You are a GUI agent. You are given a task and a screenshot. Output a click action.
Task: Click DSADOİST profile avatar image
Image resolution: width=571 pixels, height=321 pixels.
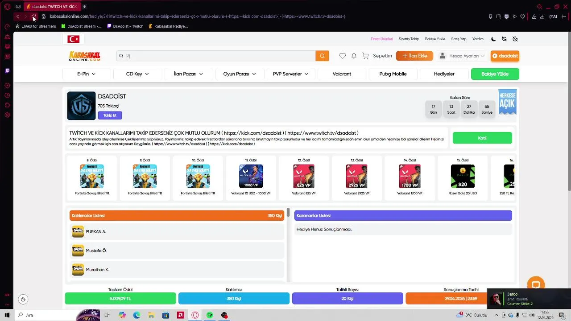click(x=81, y=106)
